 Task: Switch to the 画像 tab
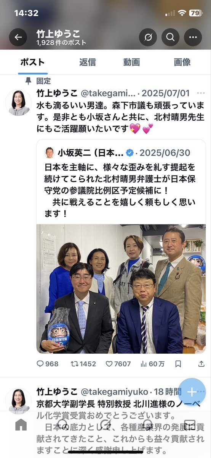[182, 62]
